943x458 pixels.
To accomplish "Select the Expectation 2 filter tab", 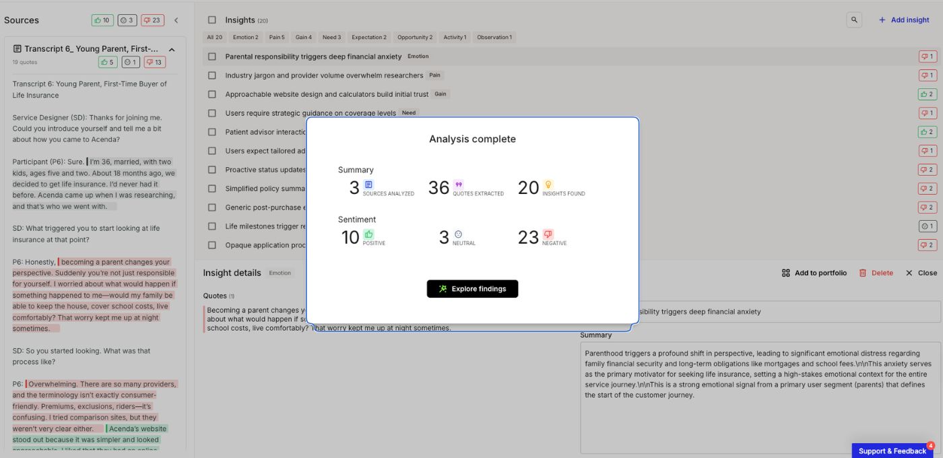I will point(369,38).
